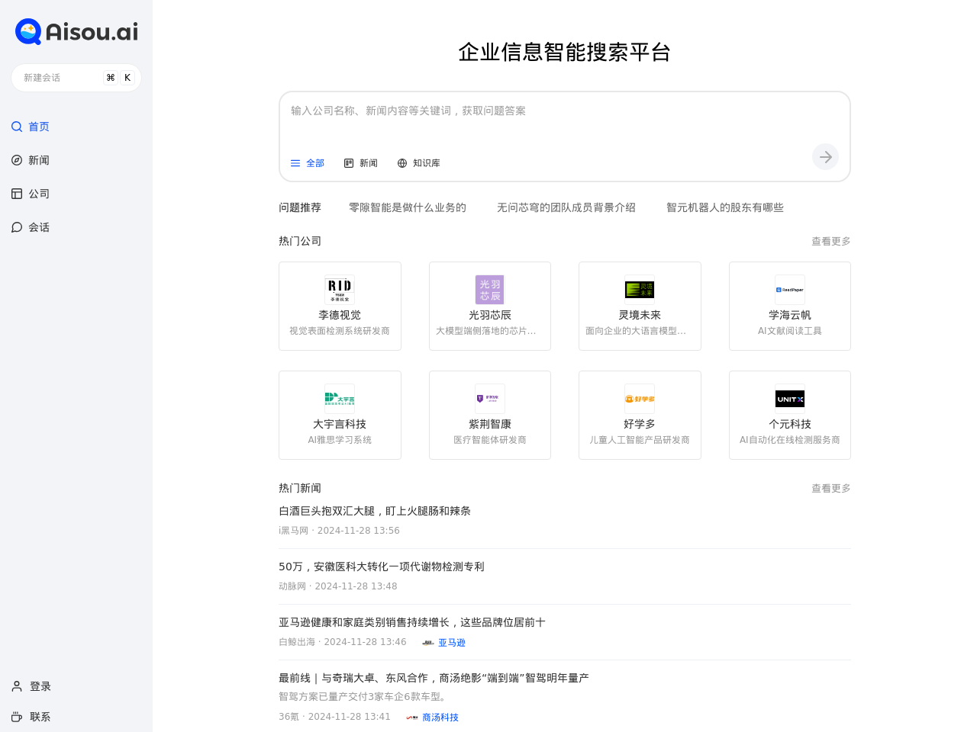Click 灵境未来 company name
The height and width of the screenshot is (732, 977).
(x=640, y=315)
